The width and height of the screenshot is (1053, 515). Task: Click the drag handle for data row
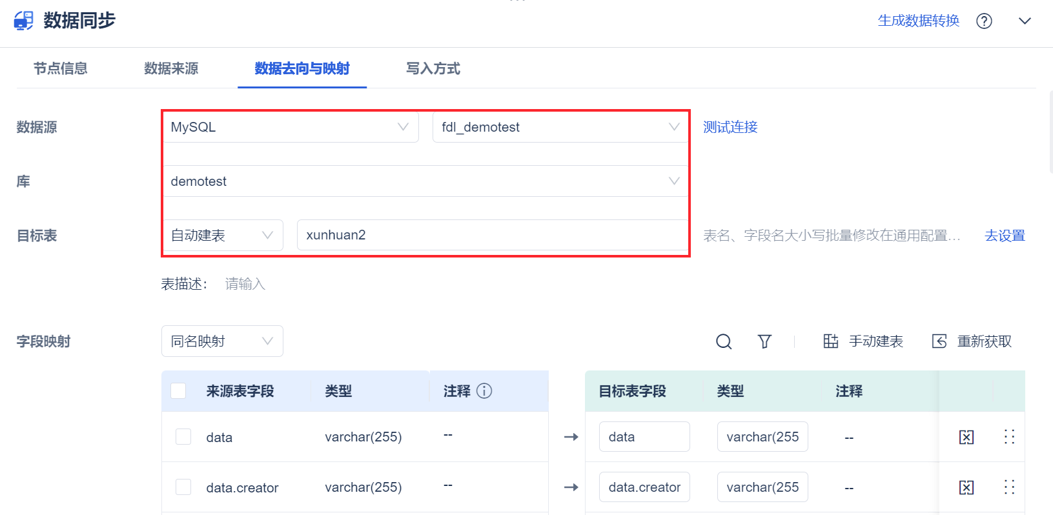coord(1010,437)
